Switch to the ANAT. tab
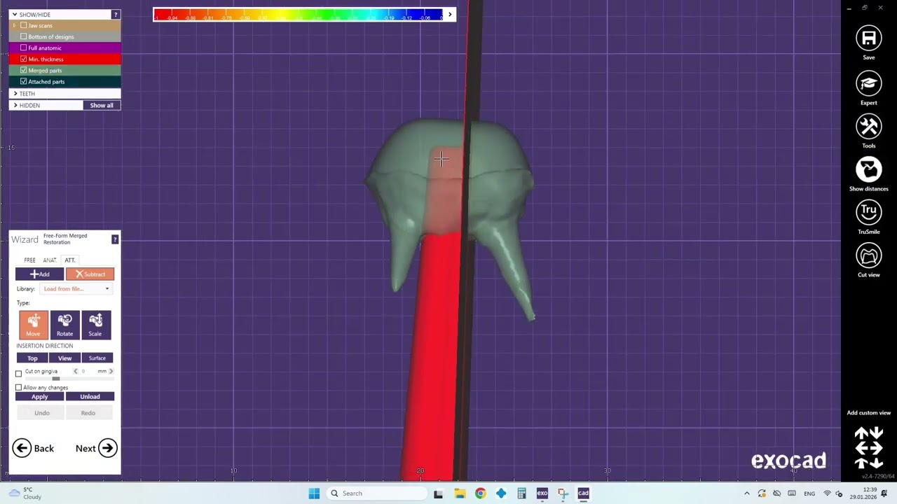 coord(50,260)
